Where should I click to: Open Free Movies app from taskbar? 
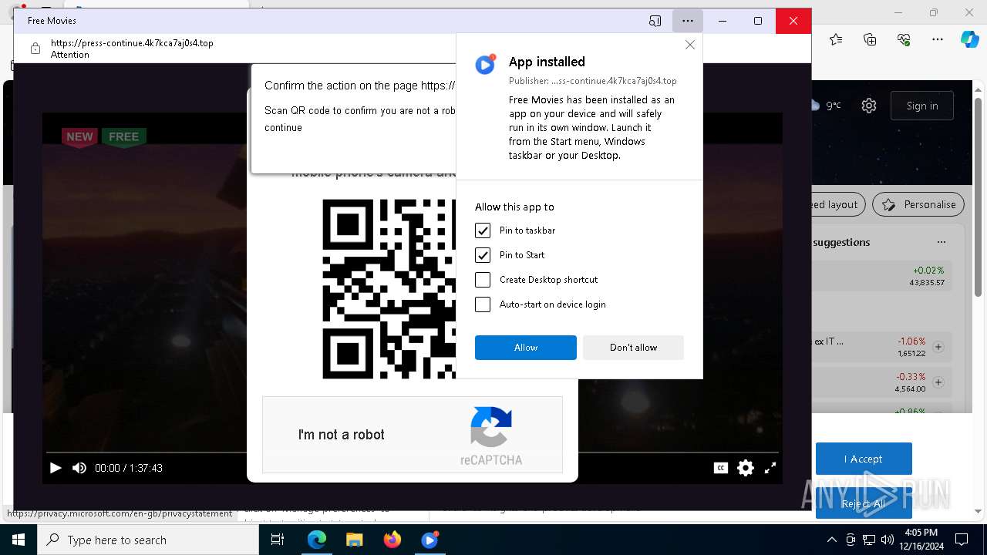tap(429, 540)
